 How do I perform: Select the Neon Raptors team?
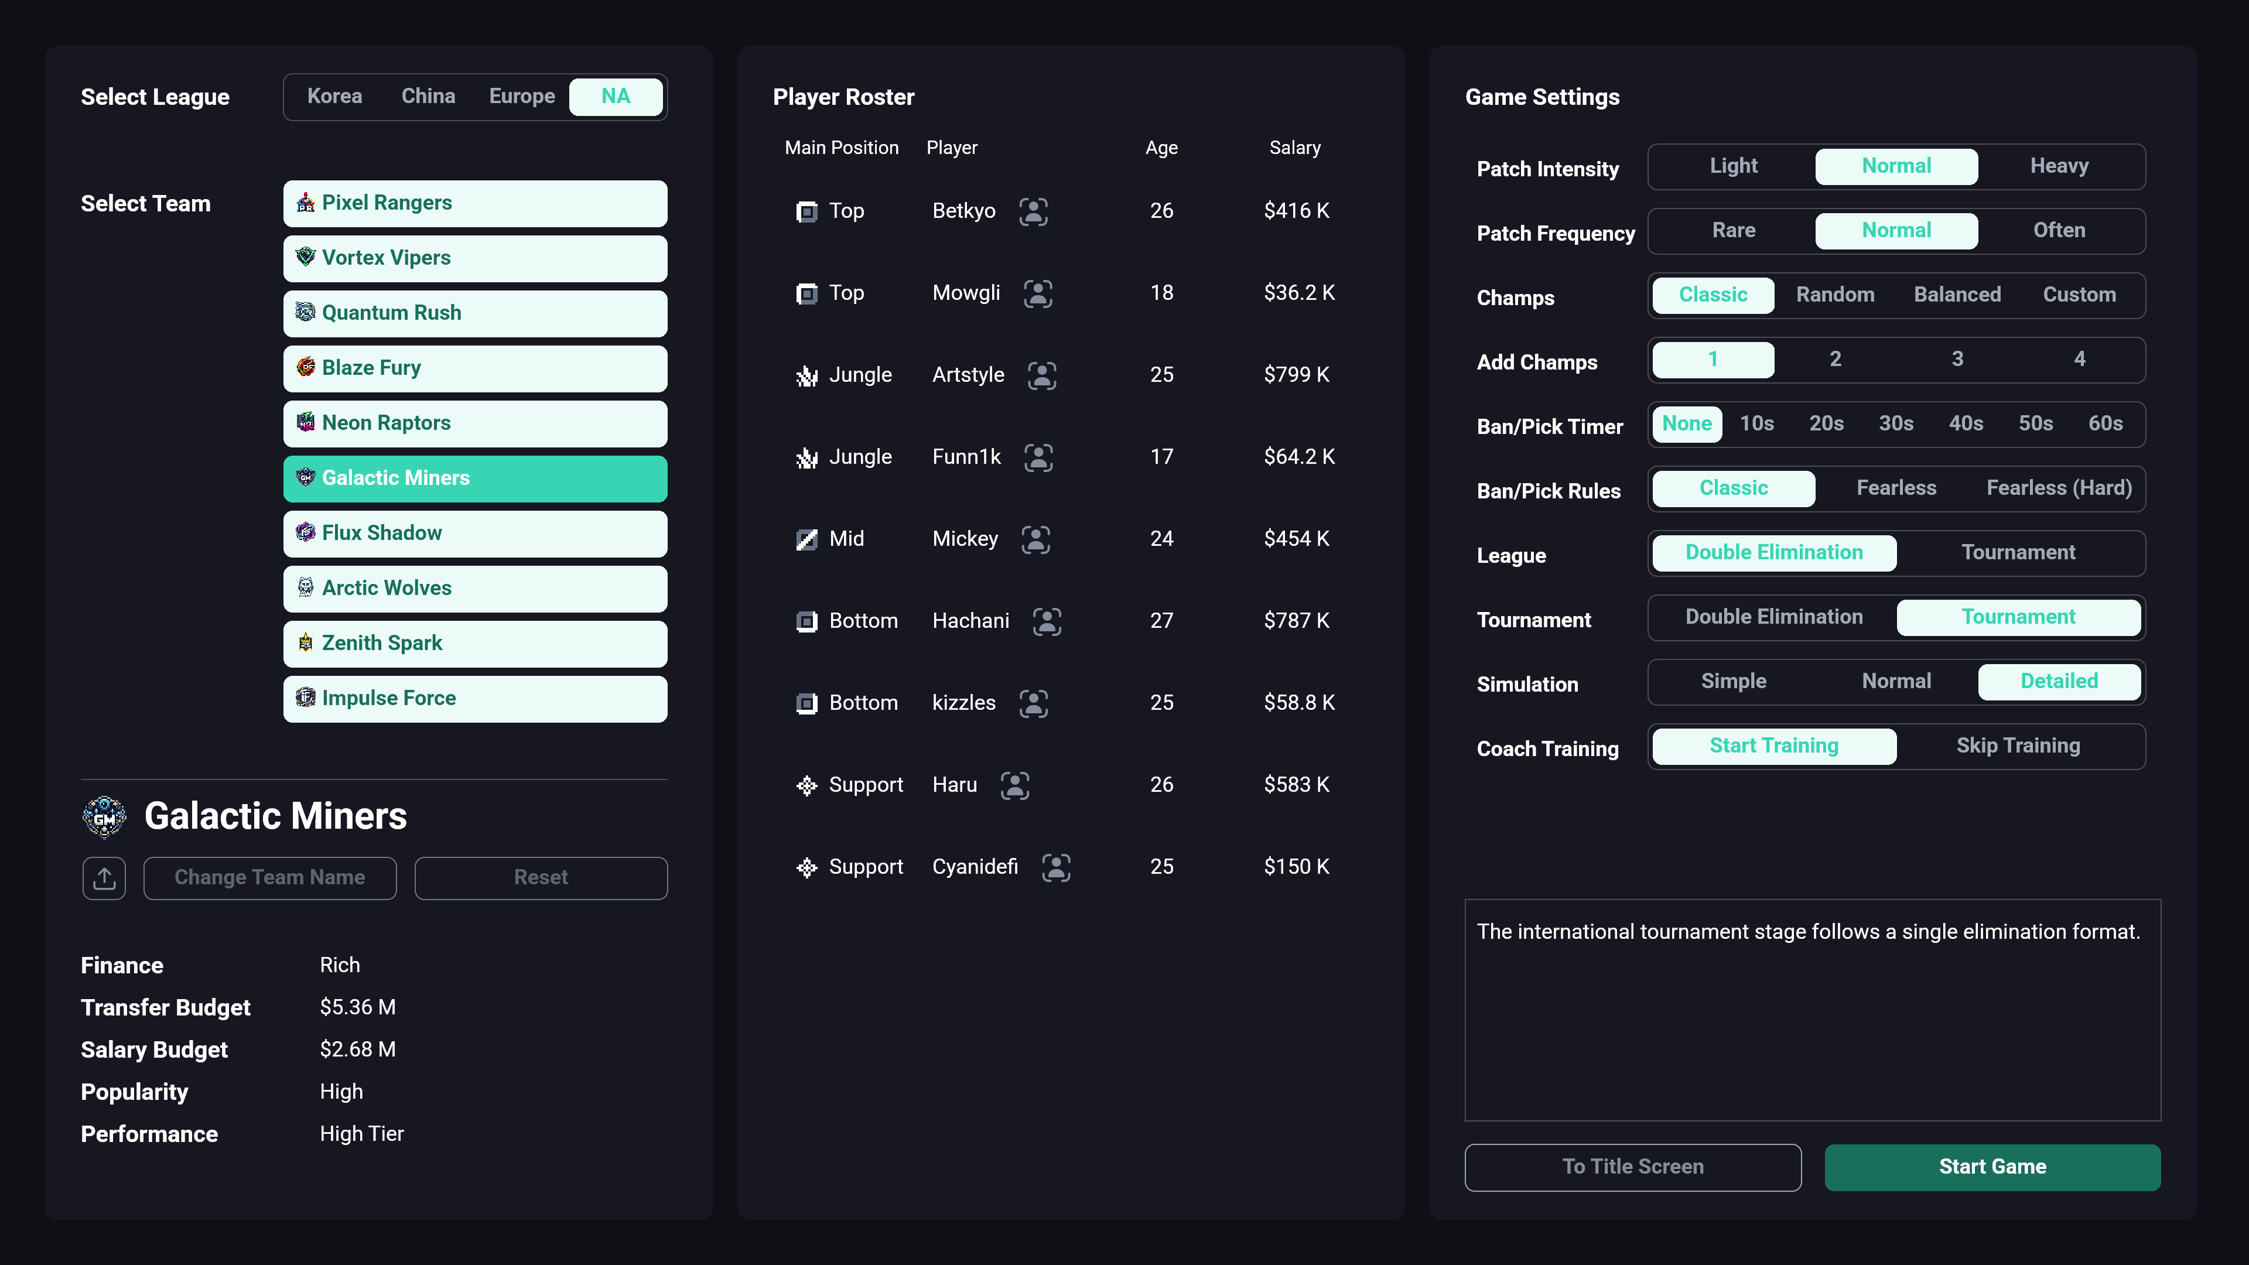pos(475,423)
